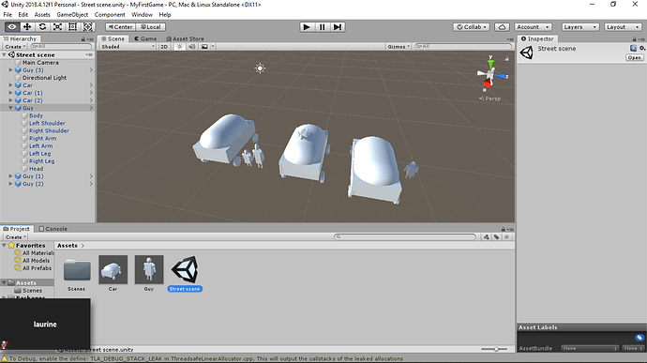Screen dimensions: 647x363
Task: Click the icon size slider handle
Action: click(496, 349)
